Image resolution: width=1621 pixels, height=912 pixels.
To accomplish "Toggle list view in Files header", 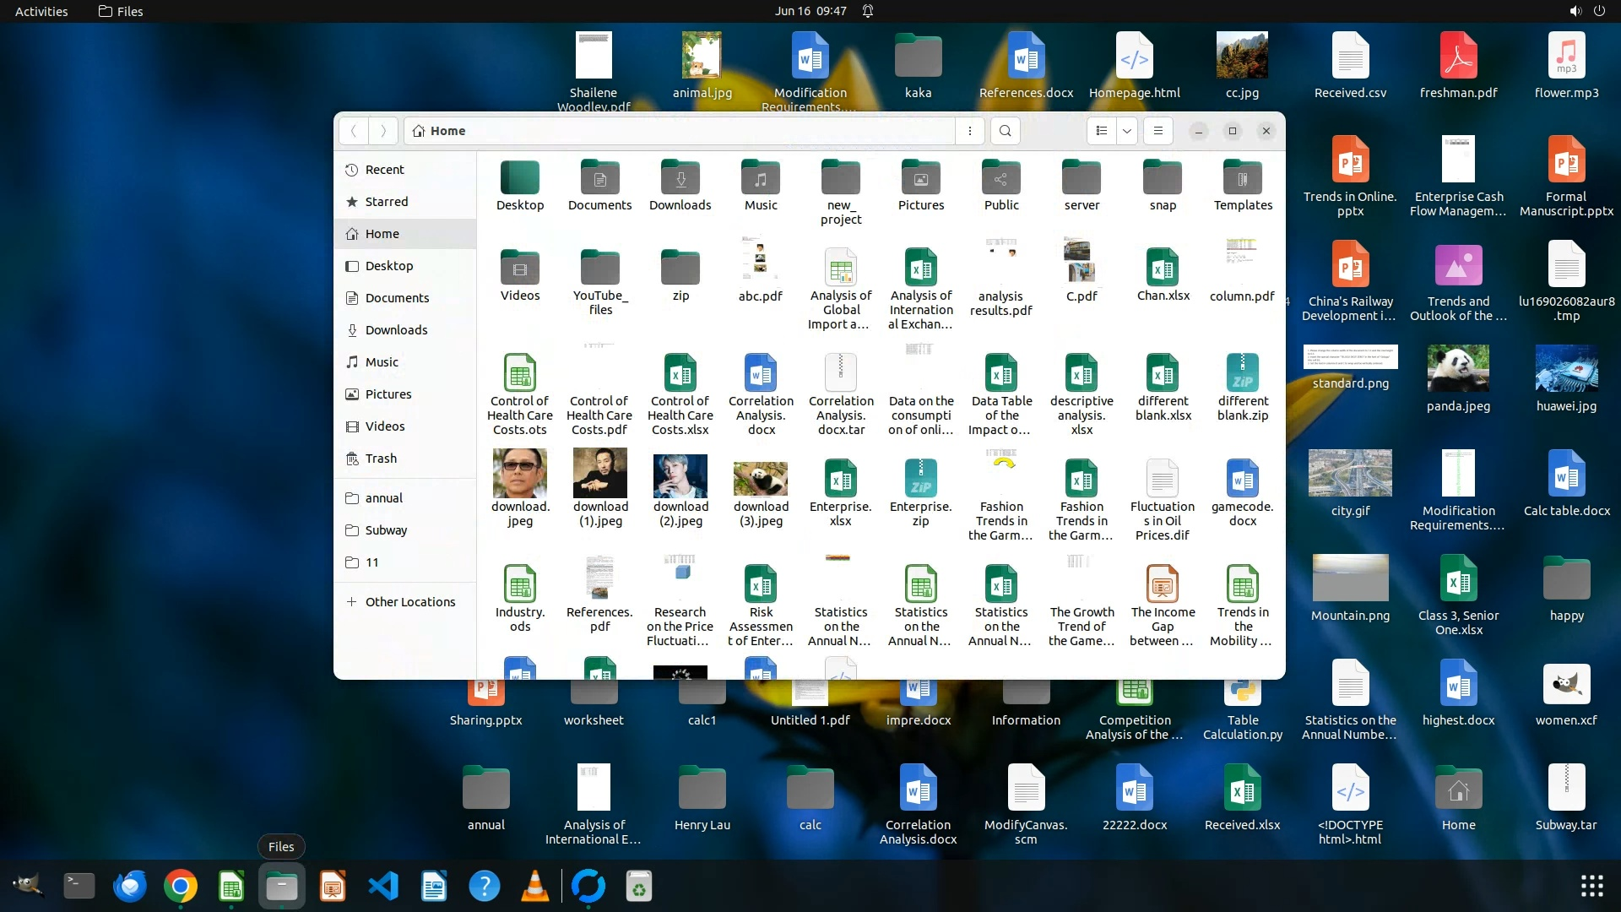I will [1101, 131].
